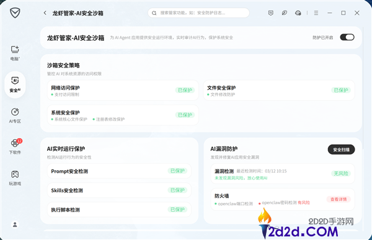Click the 注册表修改保护 item
This screenshot has width=372, height=240.
coord(108,119)
